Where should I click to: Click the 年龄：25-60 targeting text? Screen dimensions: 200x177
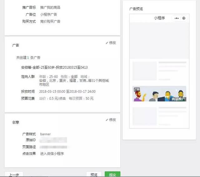[48, 77]
